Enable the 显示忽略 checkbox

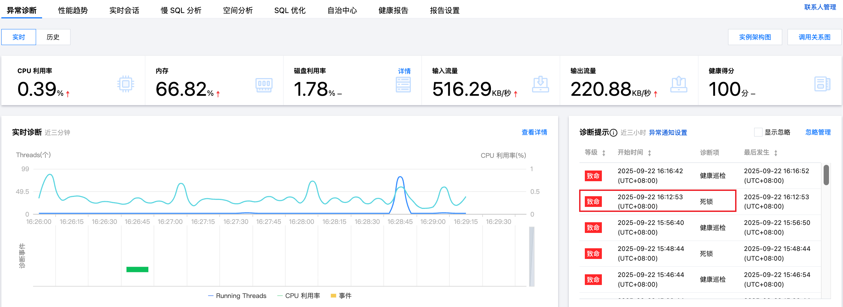pos(758,132)
